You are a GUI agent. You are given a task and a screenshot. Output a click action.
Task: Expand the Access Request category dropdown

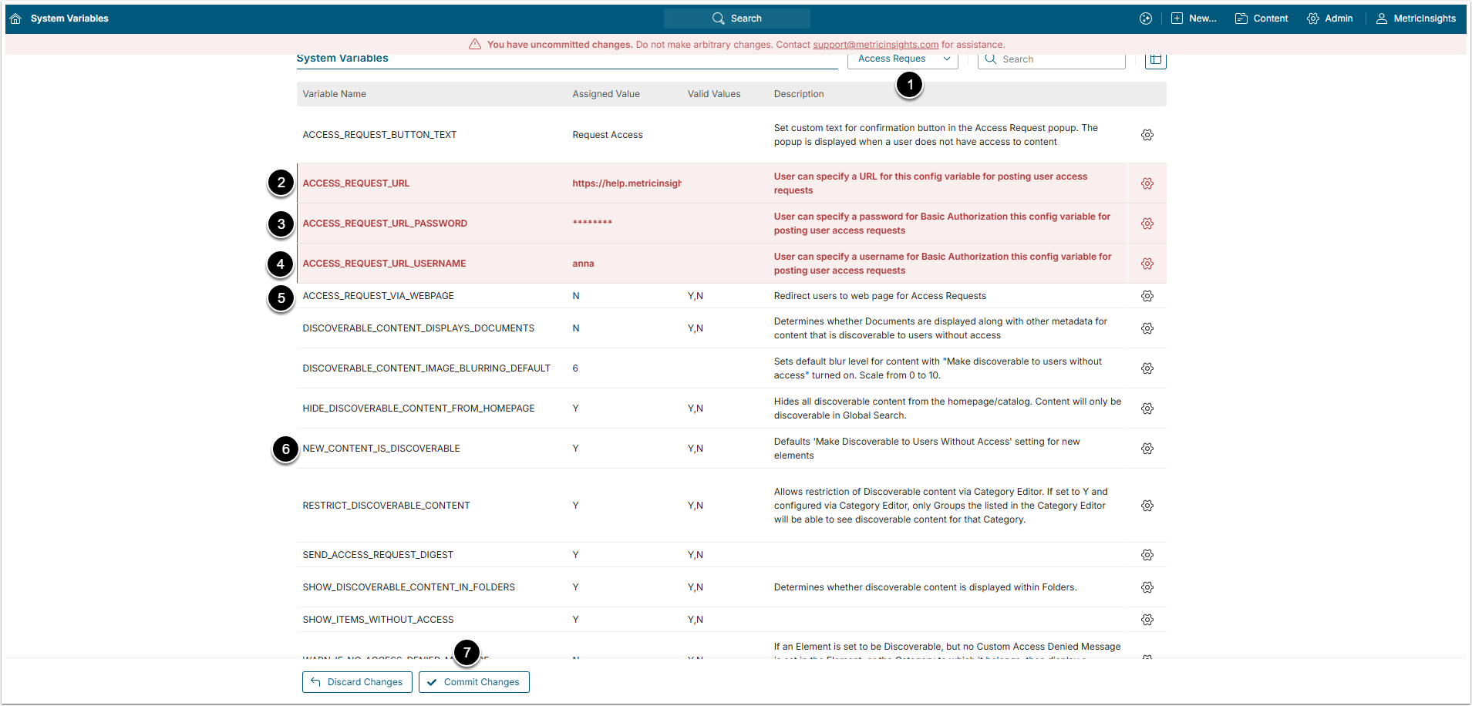(902, 59)
